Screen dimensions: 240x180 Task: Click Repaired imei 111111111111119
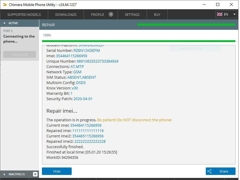[88, 131]
